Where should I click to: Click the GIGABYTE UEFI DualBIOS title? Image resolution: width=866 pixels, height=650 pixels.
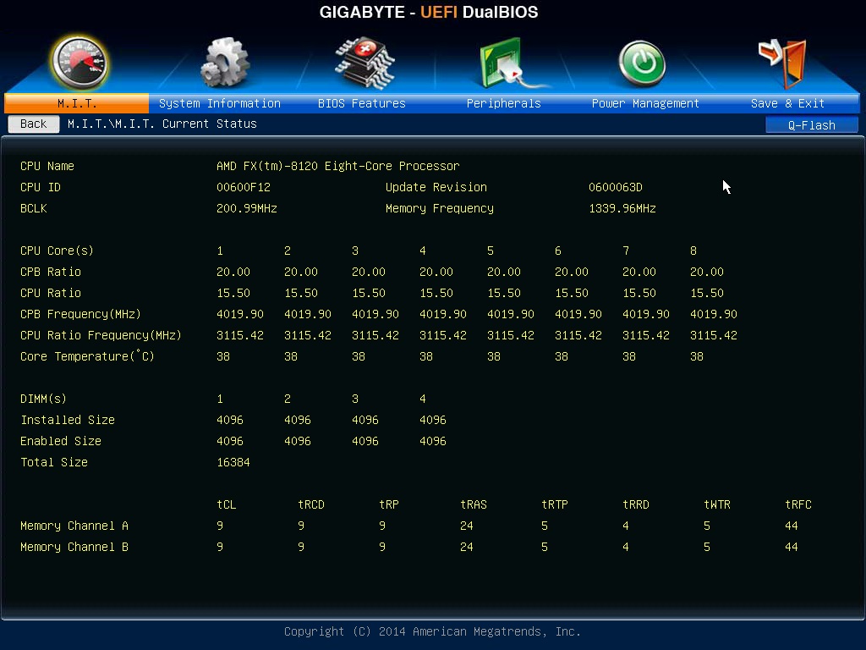point(429,12)
